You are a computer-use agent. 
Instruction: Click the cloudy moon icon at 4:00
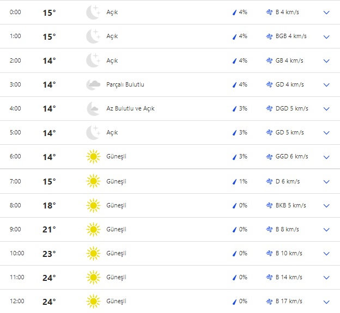[x=93, y=109]
